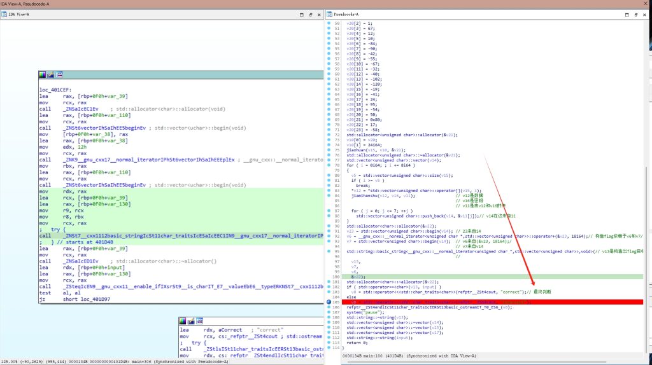Toggle breakpoint dot on pseudocode line 84
The image size is (652, 365).
tap(329, 195)
